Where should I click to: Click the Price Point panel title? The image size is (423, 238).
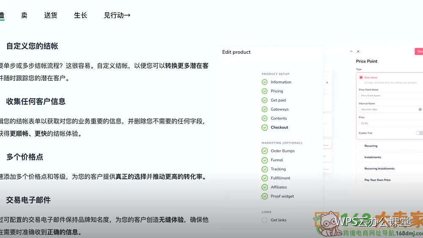(x=367, y=61)
